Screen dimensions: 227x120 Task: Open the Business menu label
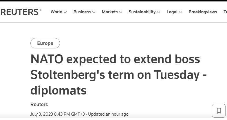coord(82,12)
